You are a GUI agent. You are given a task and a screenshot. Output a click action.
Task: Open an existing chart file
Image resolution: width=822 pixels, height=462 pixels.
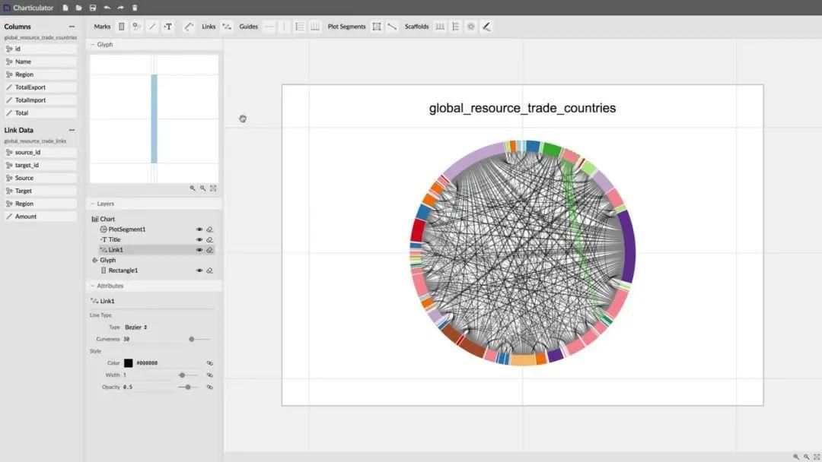click(x=78, y=8)
